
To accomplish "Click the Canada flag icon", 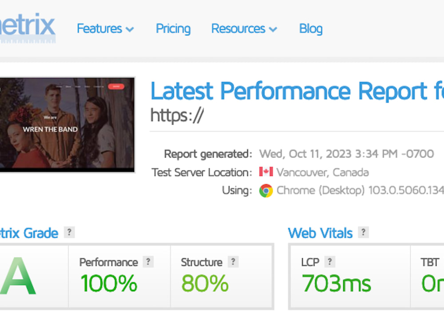I will pos(266,171).
